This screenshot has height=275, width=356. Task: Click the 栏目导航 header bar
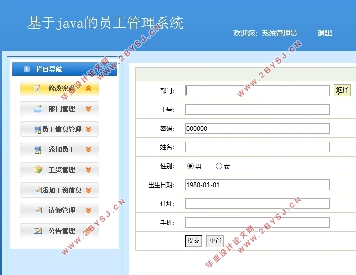65,69
